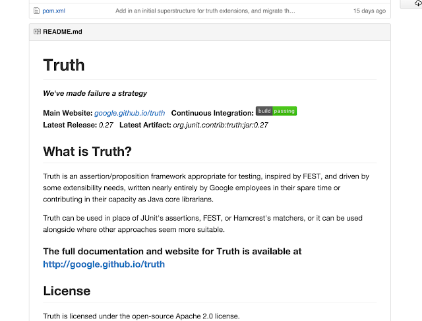Click the paragraph starting 'Truth is an assertion/proposition framework'
Screen dimensions: 422x321
pyautogui.click(x=206, y=188)
